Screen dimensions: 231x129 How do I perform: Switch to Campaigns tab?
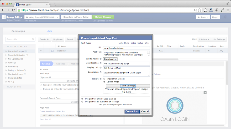coord(18,31)
